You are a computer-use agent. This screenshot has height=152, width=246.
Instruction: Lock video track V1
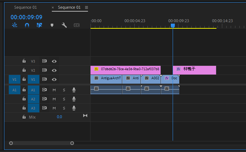pos(24,79)
